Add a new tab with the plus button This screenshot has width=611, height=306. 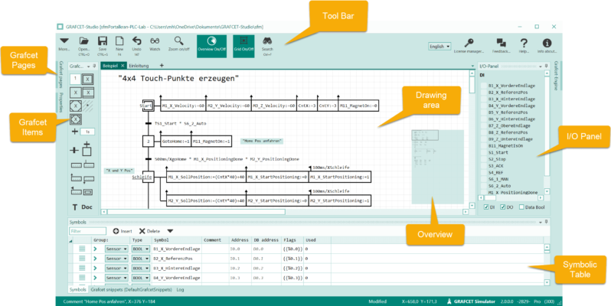click(162, 66)
